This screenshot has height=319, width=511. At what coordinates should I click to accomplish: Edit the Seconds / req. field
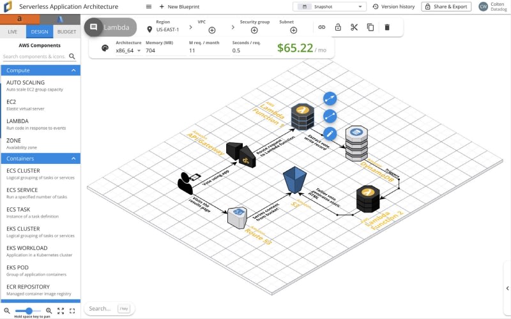252,50
